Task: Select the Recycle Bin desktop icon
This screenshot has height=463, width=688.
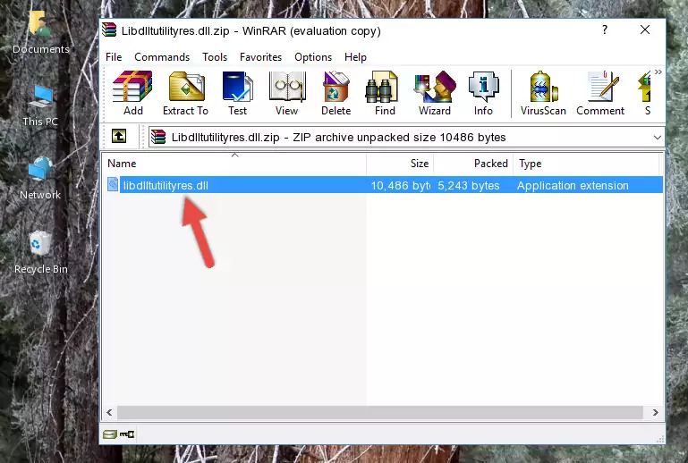Action: (x=40, y=253)
